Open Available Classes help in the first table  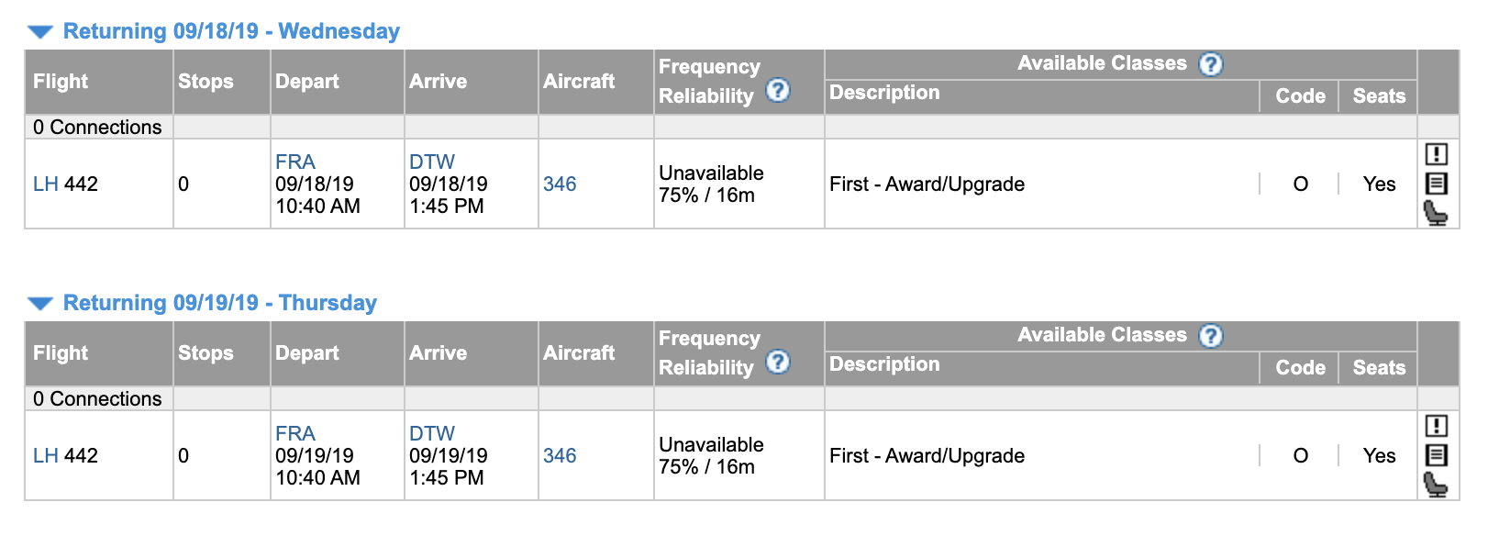(1212, 63)
